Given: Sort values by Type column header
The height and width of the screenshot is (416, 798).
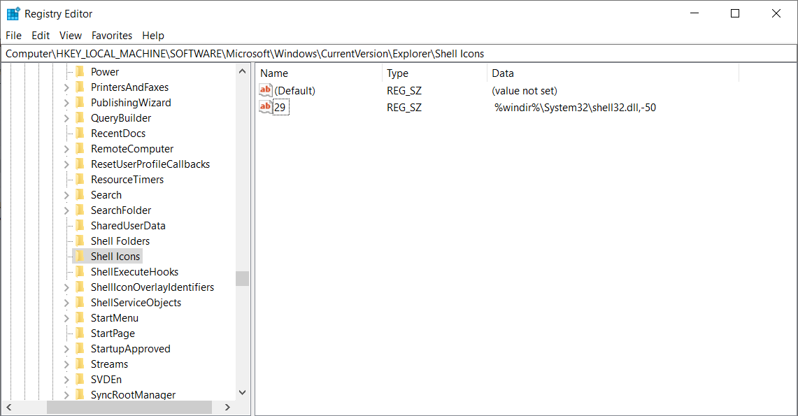Looking at the screenshot, I should (x=434, y=73).
